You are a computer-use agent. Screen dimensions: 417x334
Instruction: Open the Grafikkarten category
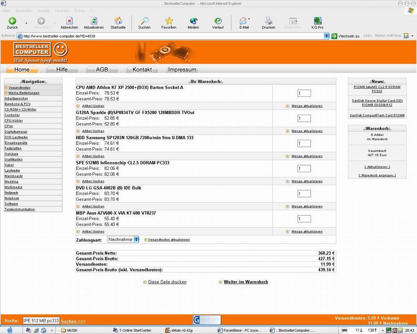[x=13, y=159]
